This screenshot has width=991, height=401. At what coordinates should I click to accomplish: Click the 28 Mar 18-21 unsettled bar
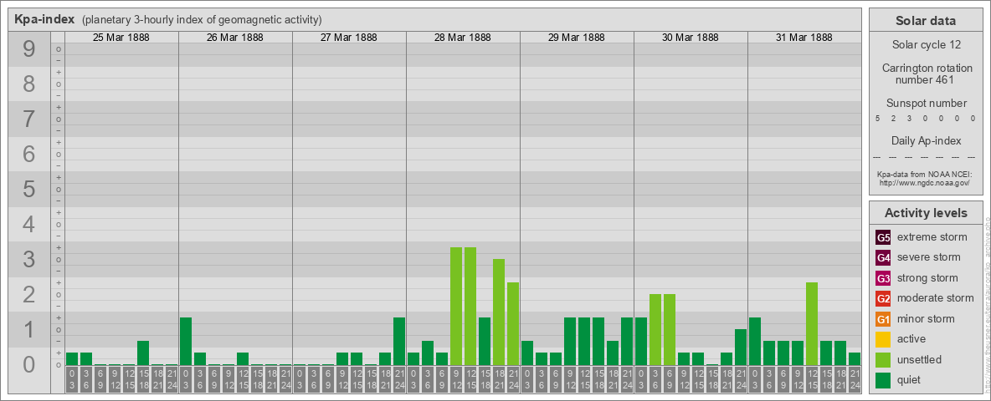click(499, 312)
